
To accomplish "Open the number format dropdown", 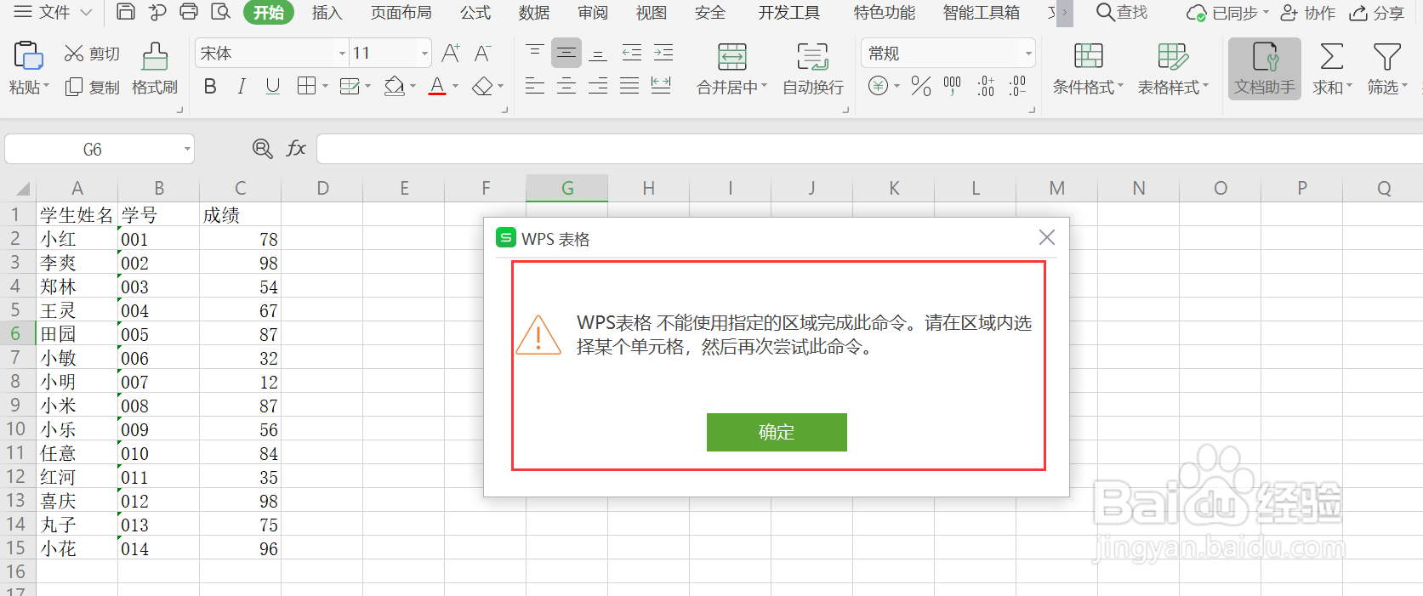I will pyautogui.click(x=1028, y=54).
